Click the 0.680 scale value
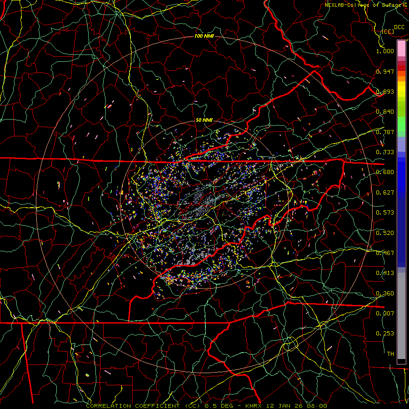This screenshot has width=409, height=409. 385,172
